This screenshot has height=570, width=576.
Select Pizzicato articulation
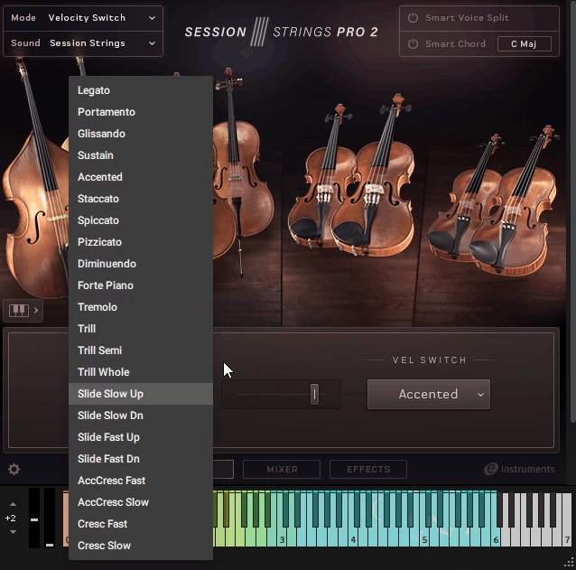pos(141,242)
